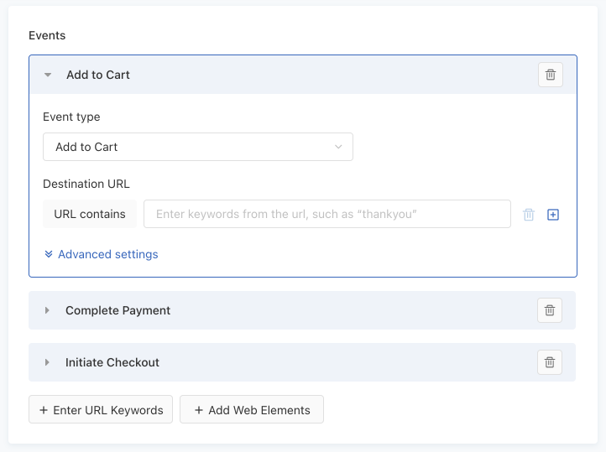
Task: Click plus icon on Enter URL Keywords
Action: tap(43, 410)
